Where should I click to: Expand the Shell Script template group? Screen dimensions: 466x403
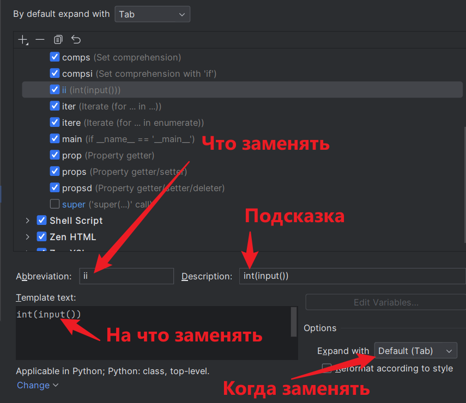[x=28, y=221]
